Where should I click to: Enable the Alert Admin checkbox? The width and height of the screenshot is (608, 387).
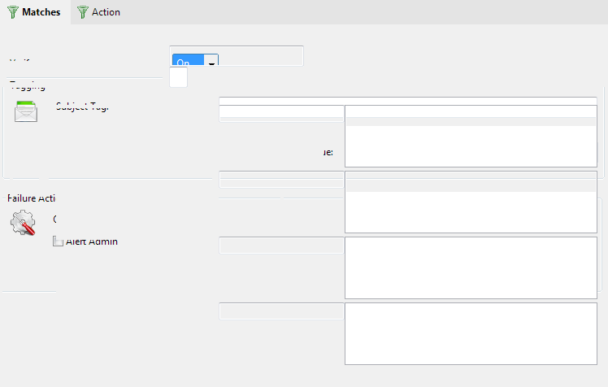(58, 241)
